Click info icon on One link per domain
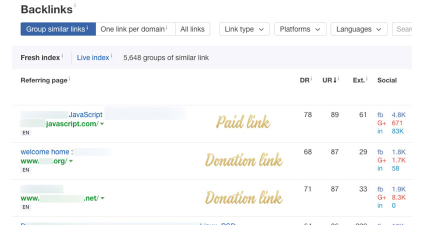 pyautogui.click(x=166, y=27)
